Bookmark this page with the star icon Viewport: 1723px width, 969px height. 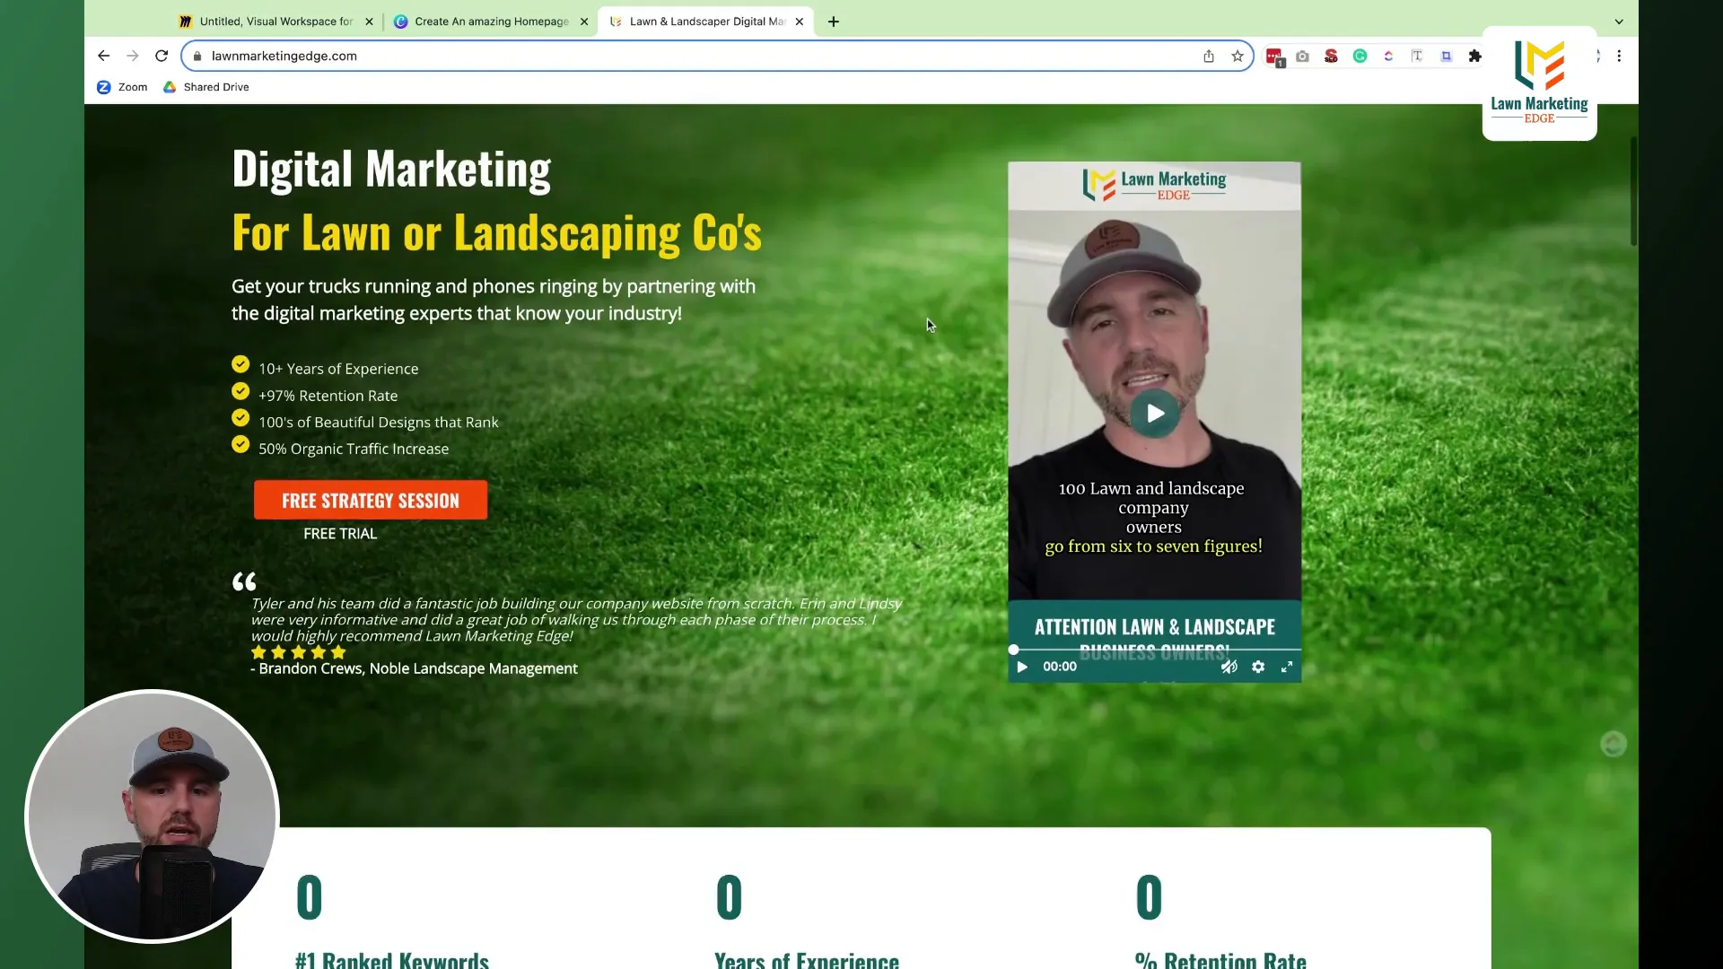[x=1238, y=56]
